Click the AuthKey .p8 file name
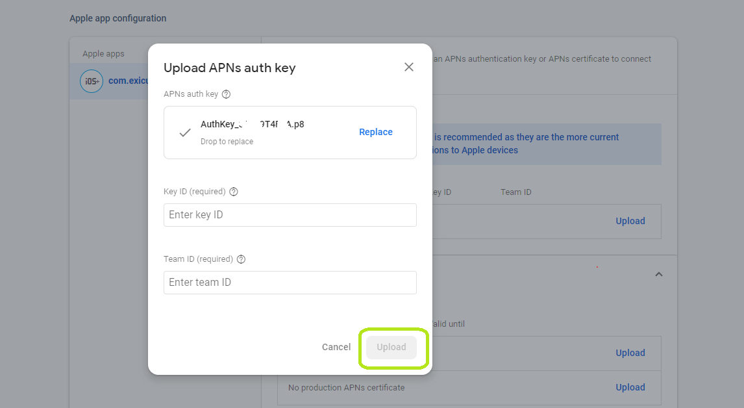 [252, 125]
